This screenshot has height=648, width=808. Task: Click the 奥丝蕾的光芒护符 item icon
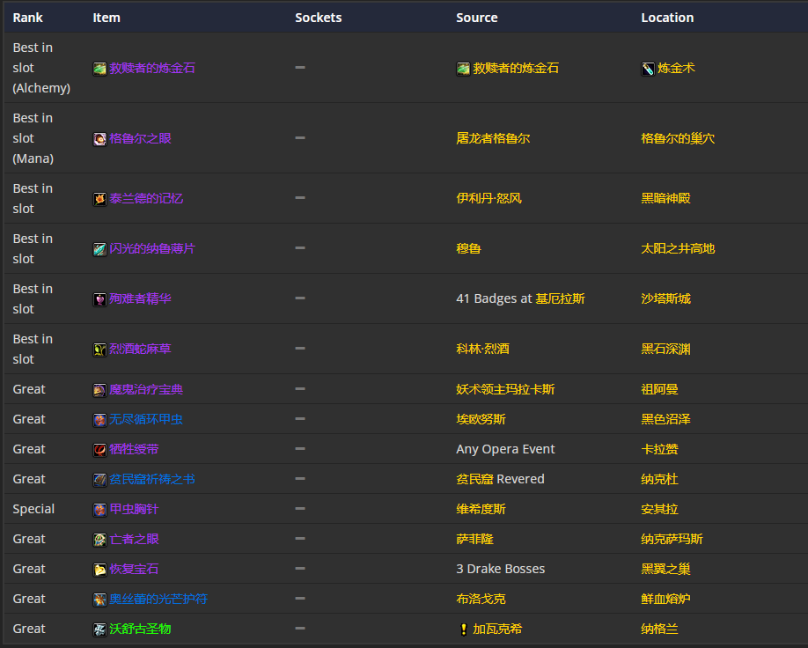point(99,599)
